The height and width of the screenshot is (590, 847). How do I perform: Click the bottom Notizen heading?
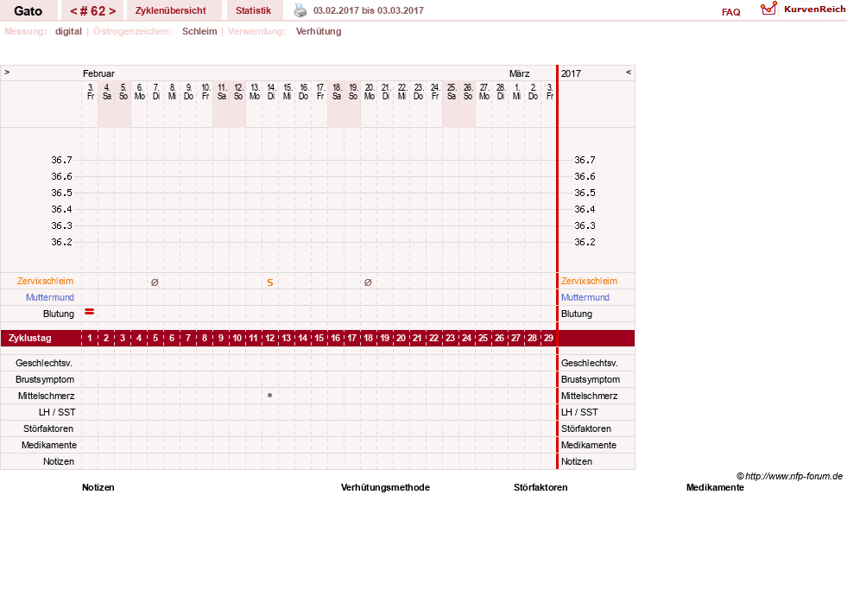(98, 487)
